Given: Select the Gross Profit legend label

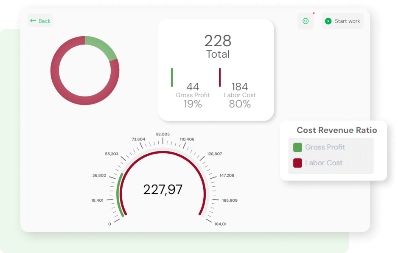Looking at the screenshot, I should pos(325,147).
